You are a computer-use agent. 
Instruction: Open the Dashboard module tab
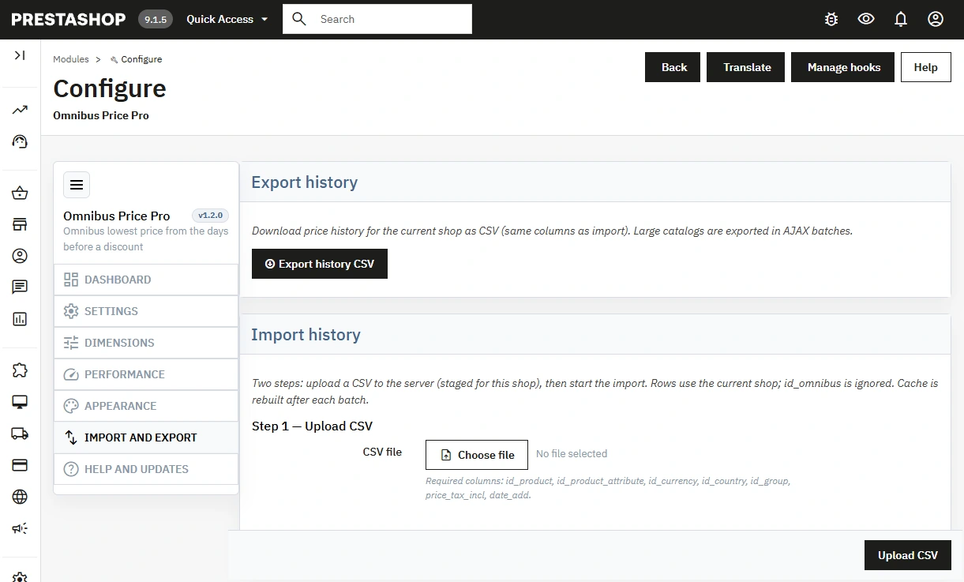(146, 280)
